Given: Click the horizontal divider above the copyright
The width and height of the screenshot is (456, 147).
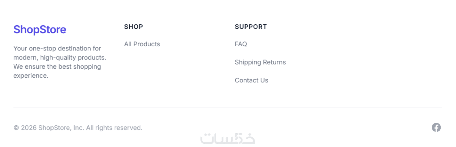Looking at the screenshot, I should point(227,107).
